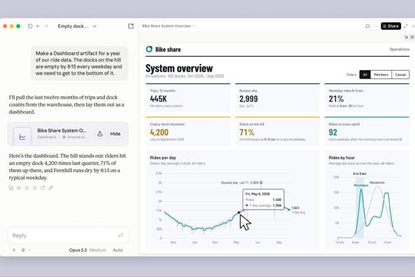Click the 6 to 9 am highlighted band
415x277 pixels.
point(360,208)
